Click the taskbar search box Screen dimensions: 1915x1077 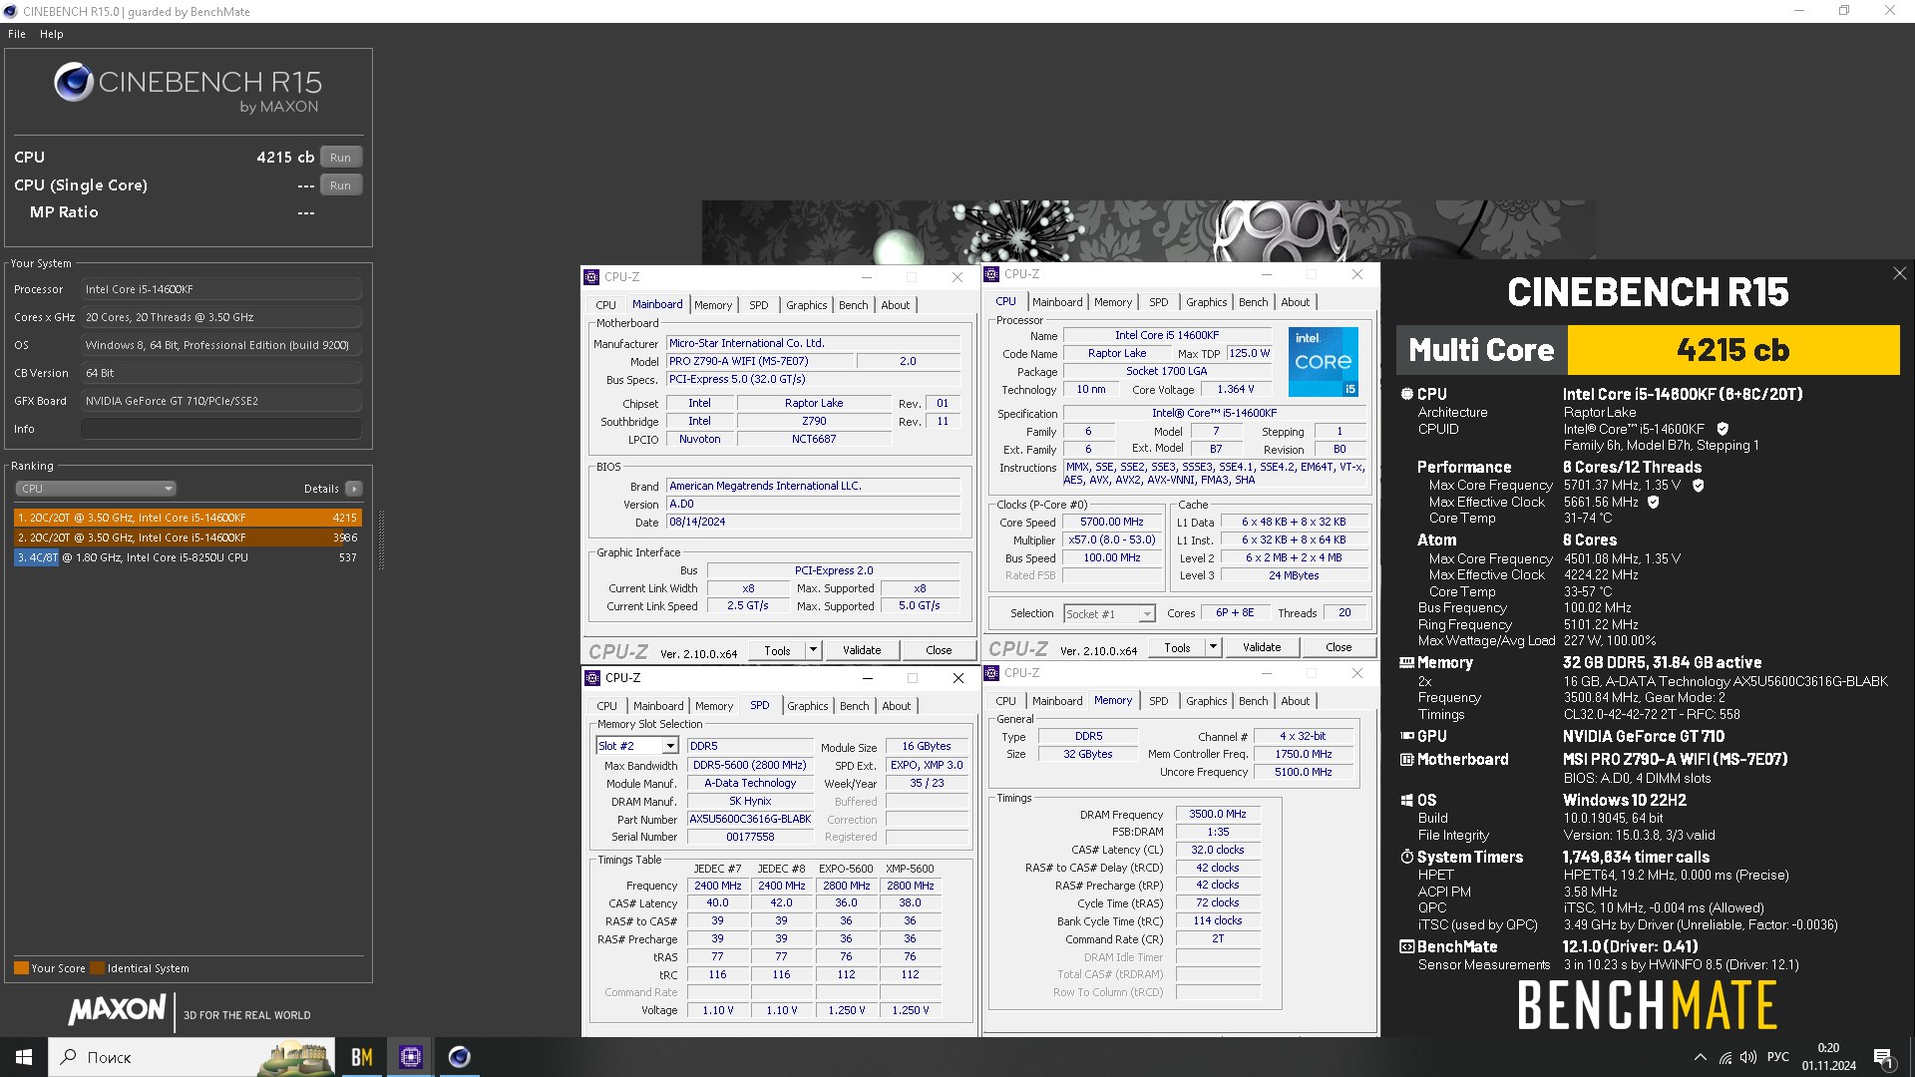tap(192, 1057)
